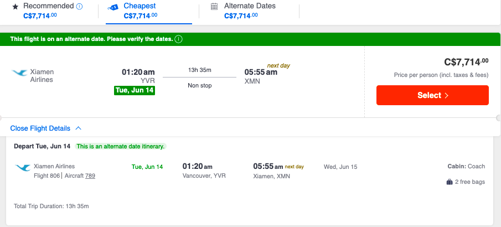Click the green Tue, Jun 14 date badge

(x=135, y=90)
